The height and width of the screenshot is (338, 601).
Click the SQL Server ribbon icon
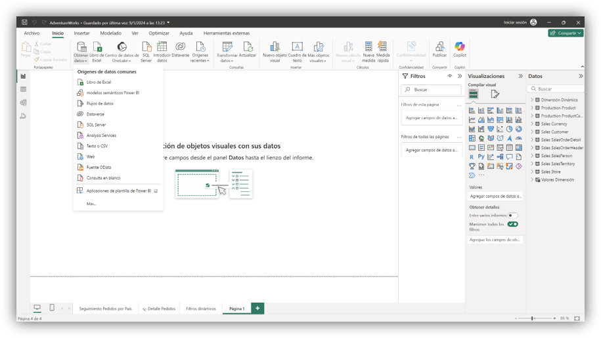146,52
